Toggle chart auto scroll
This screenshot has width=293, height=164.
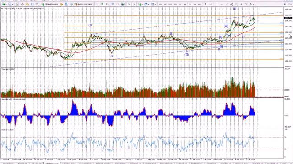click(129, 4)
